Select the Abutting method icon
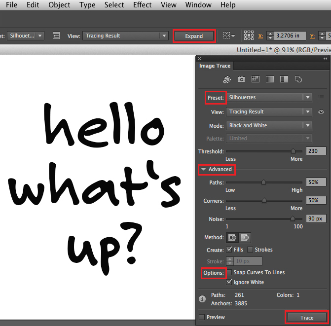 click(x=232, y=237)
